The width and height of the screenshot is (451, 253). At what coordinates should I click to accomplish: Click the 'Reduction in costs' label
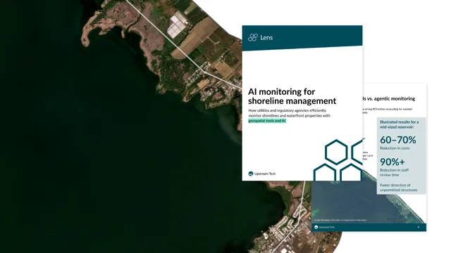point(395,148)
